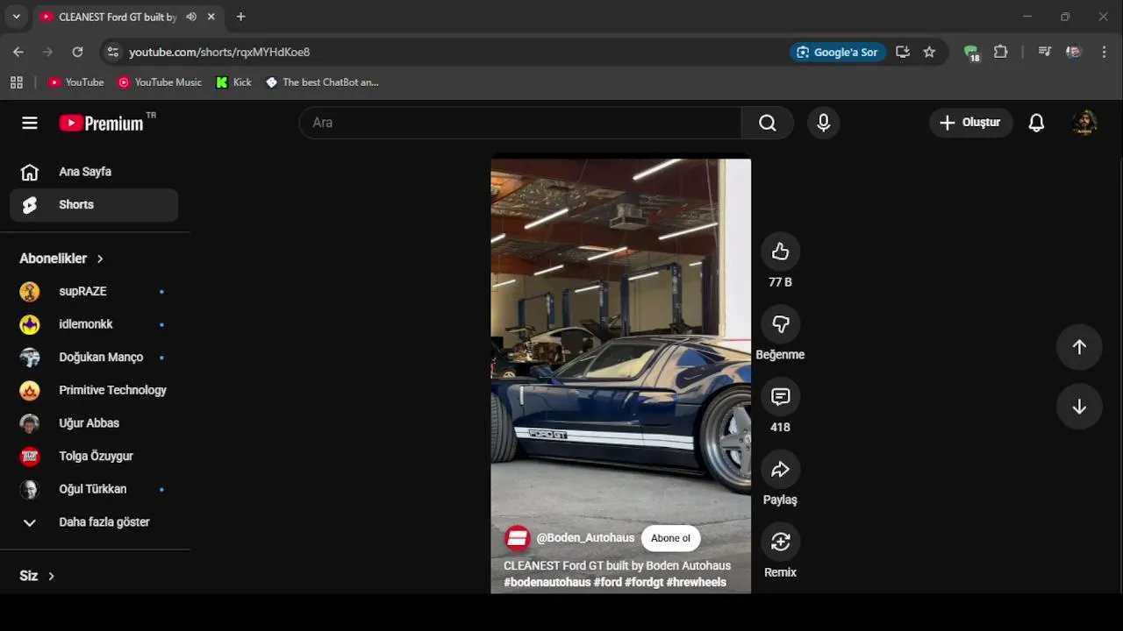Focus the Ara search field
Viewport: 1123px width, 631px height.
point(520,123)
